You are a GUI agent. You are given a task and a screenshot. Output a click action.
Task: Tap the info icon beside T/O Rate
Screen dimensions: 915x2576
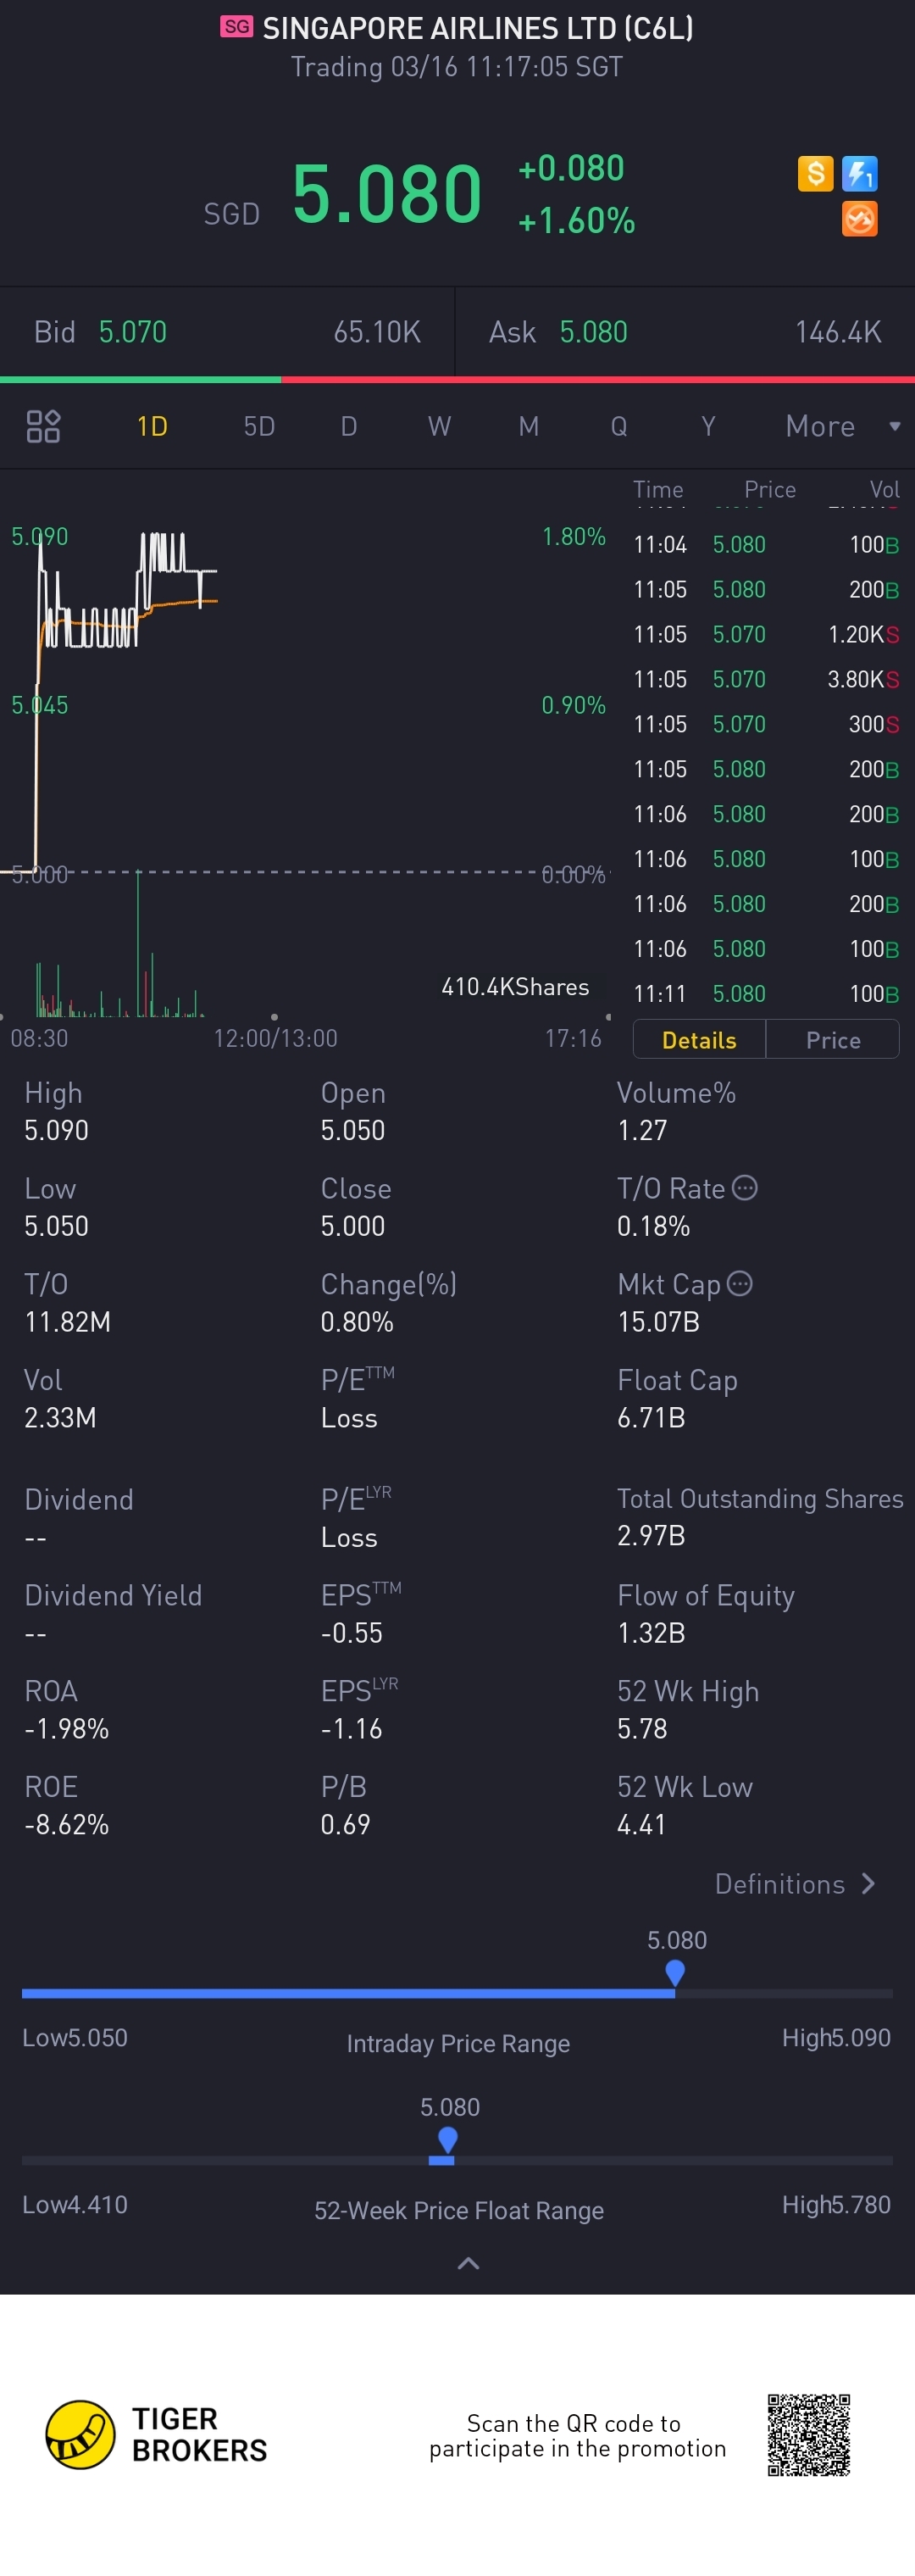[x=745, y=1187]
